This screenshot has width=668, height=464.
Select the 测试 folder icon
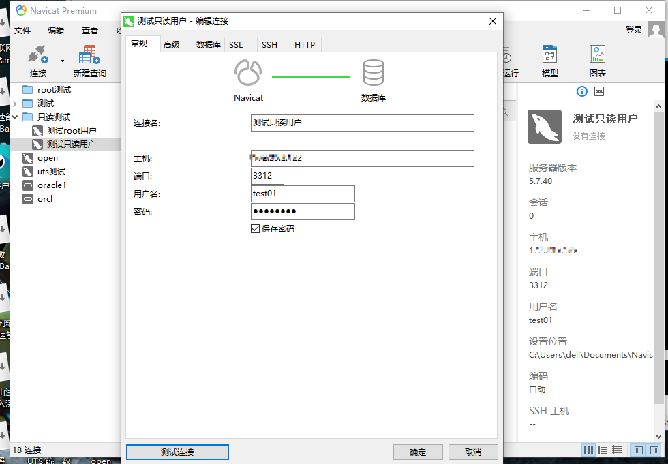(28, 104)
